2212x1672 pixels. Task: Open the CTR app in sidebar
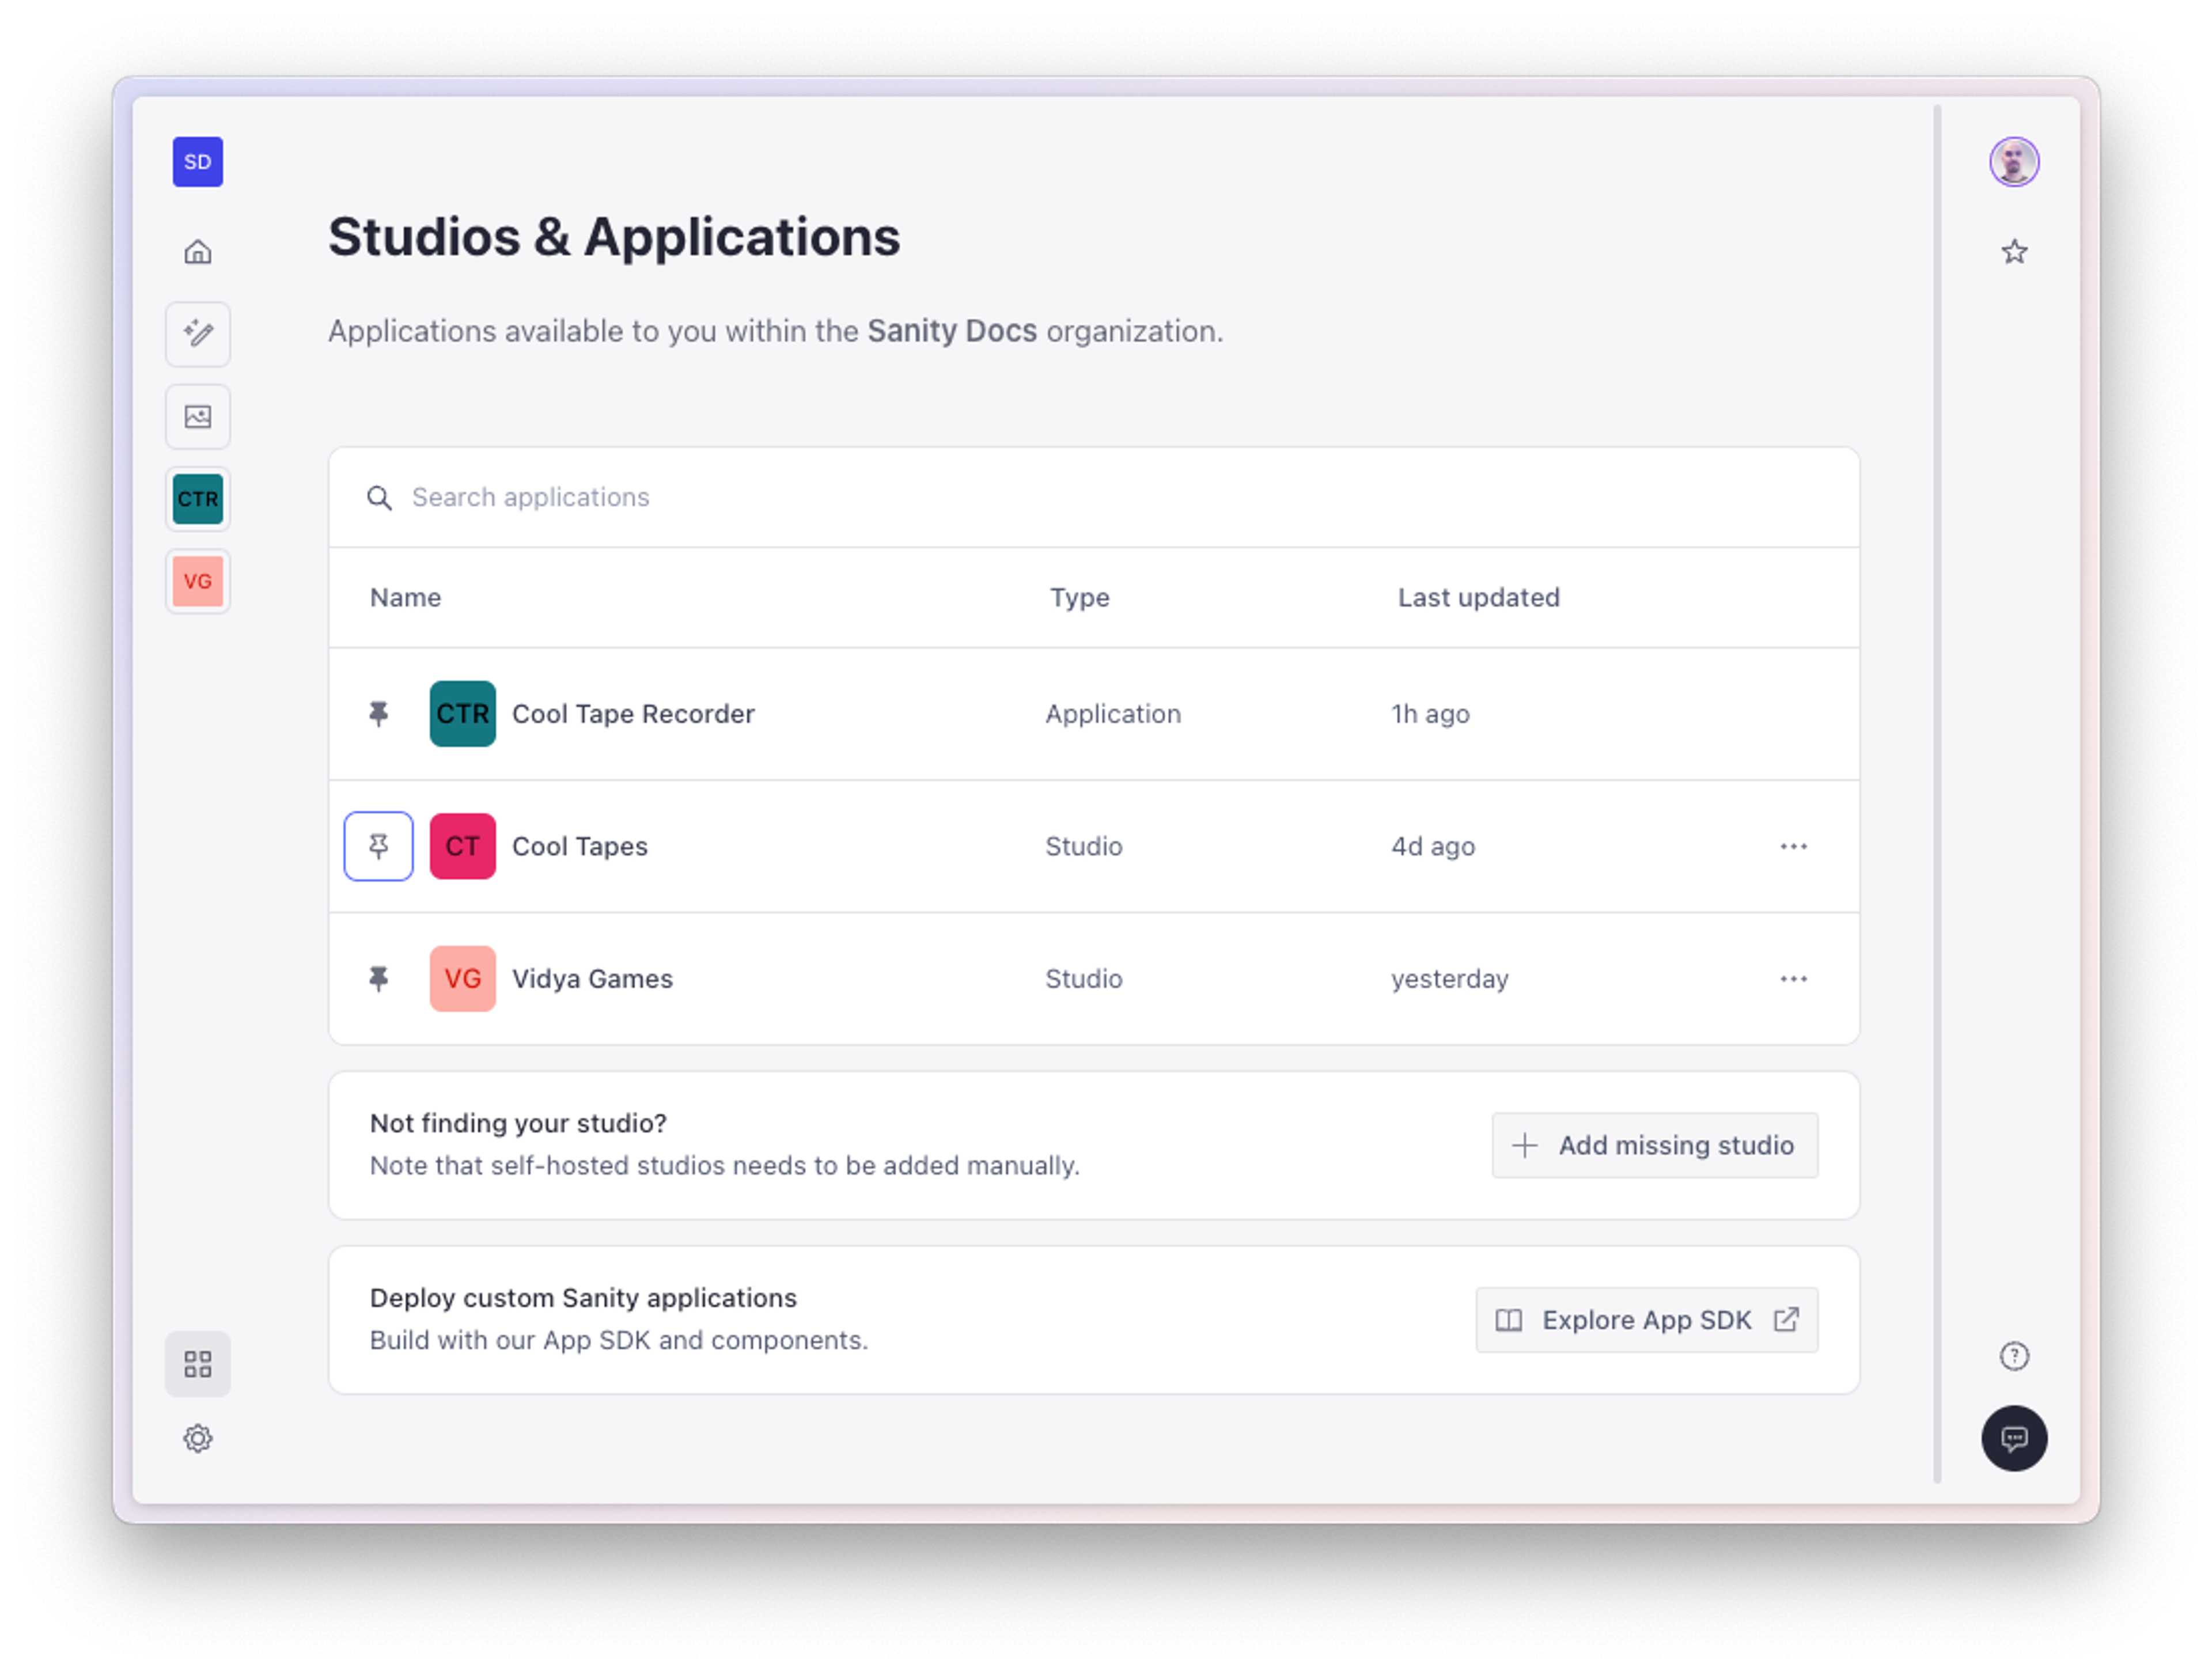coord(197,499)
